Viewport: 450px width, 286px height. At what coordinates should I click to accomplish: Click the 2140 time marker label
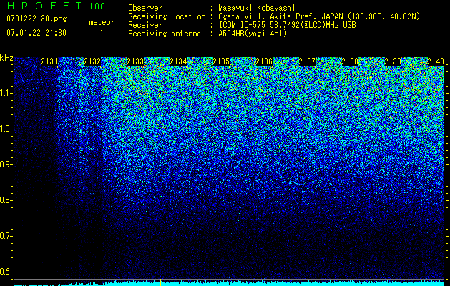tap(436, 61)
